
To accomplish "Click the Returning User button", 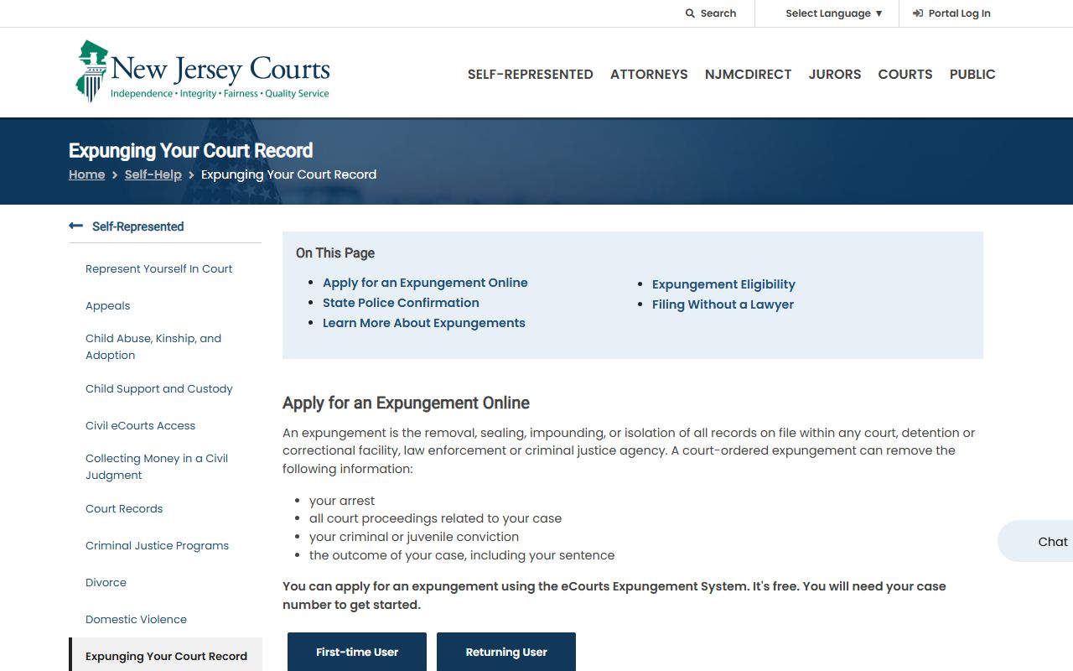I will click(506, 652).
